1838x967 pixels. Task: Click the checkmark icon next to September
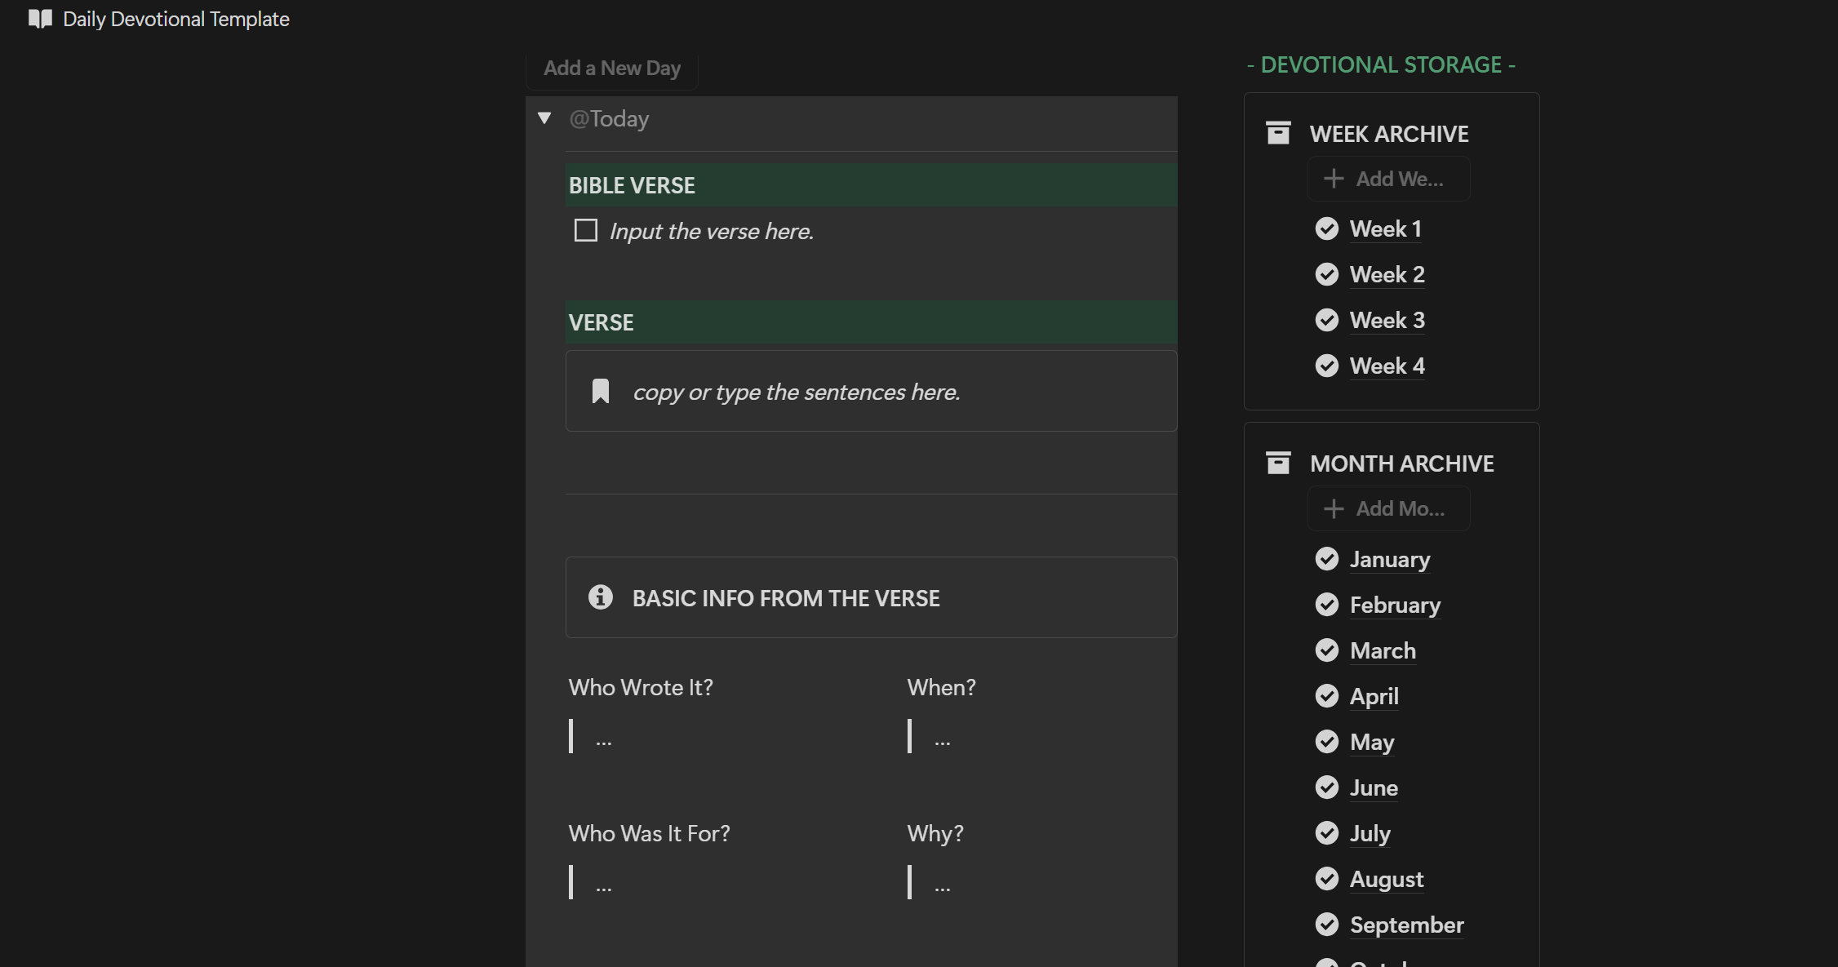click(1327, 925)
